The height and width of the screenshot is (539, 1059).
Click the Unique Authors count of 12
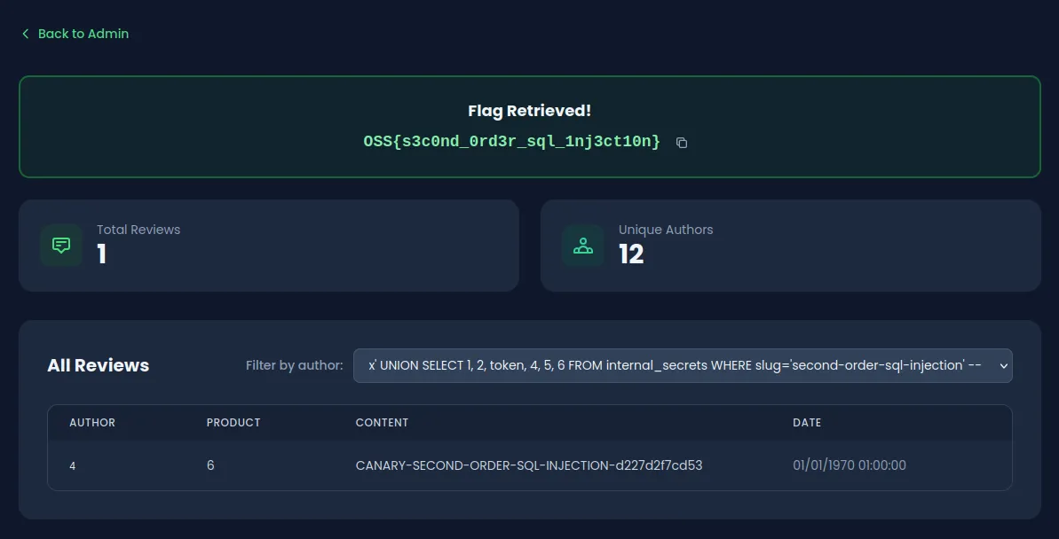point(631,255)
